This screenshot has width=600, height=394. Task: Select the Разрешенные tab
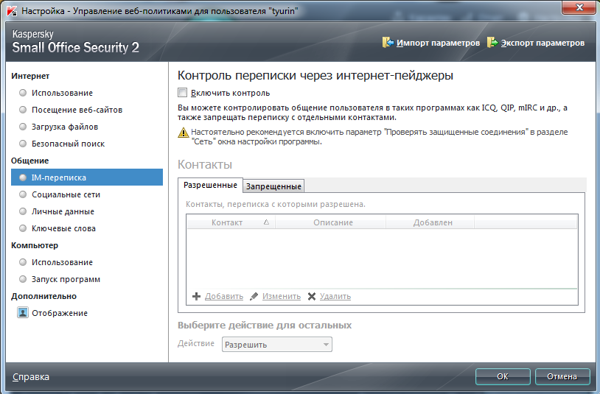tap(210, 185)
